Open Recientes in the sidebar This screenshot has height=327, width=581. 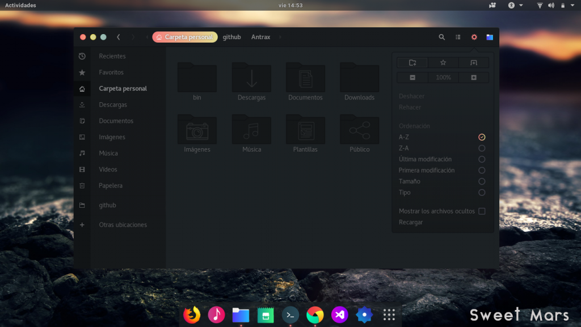[x=112, y=56]
